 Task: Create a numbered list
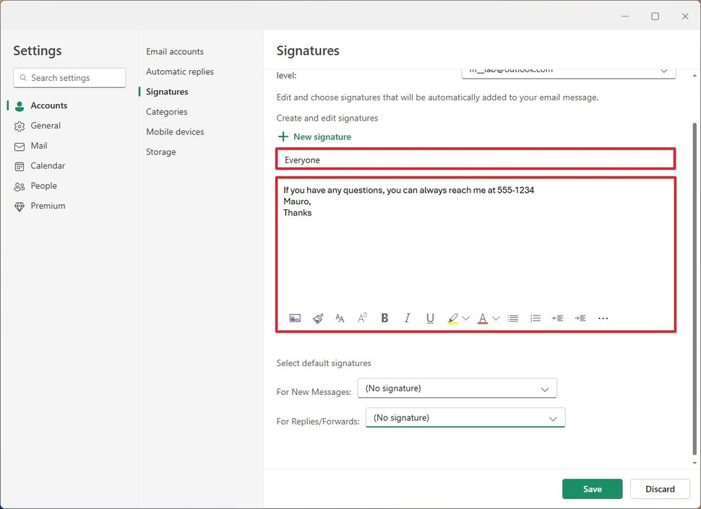536,318
